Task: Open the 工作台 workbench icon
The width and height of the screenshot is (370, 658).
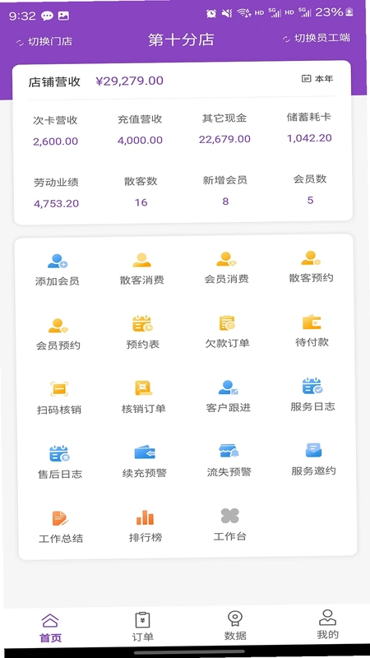Action: click(x=230, y=517)
